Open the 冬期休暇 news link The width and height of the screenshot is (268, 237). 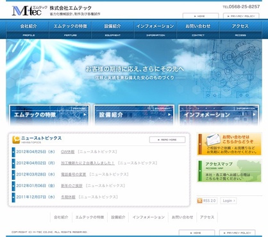click(x=68, y=197)
